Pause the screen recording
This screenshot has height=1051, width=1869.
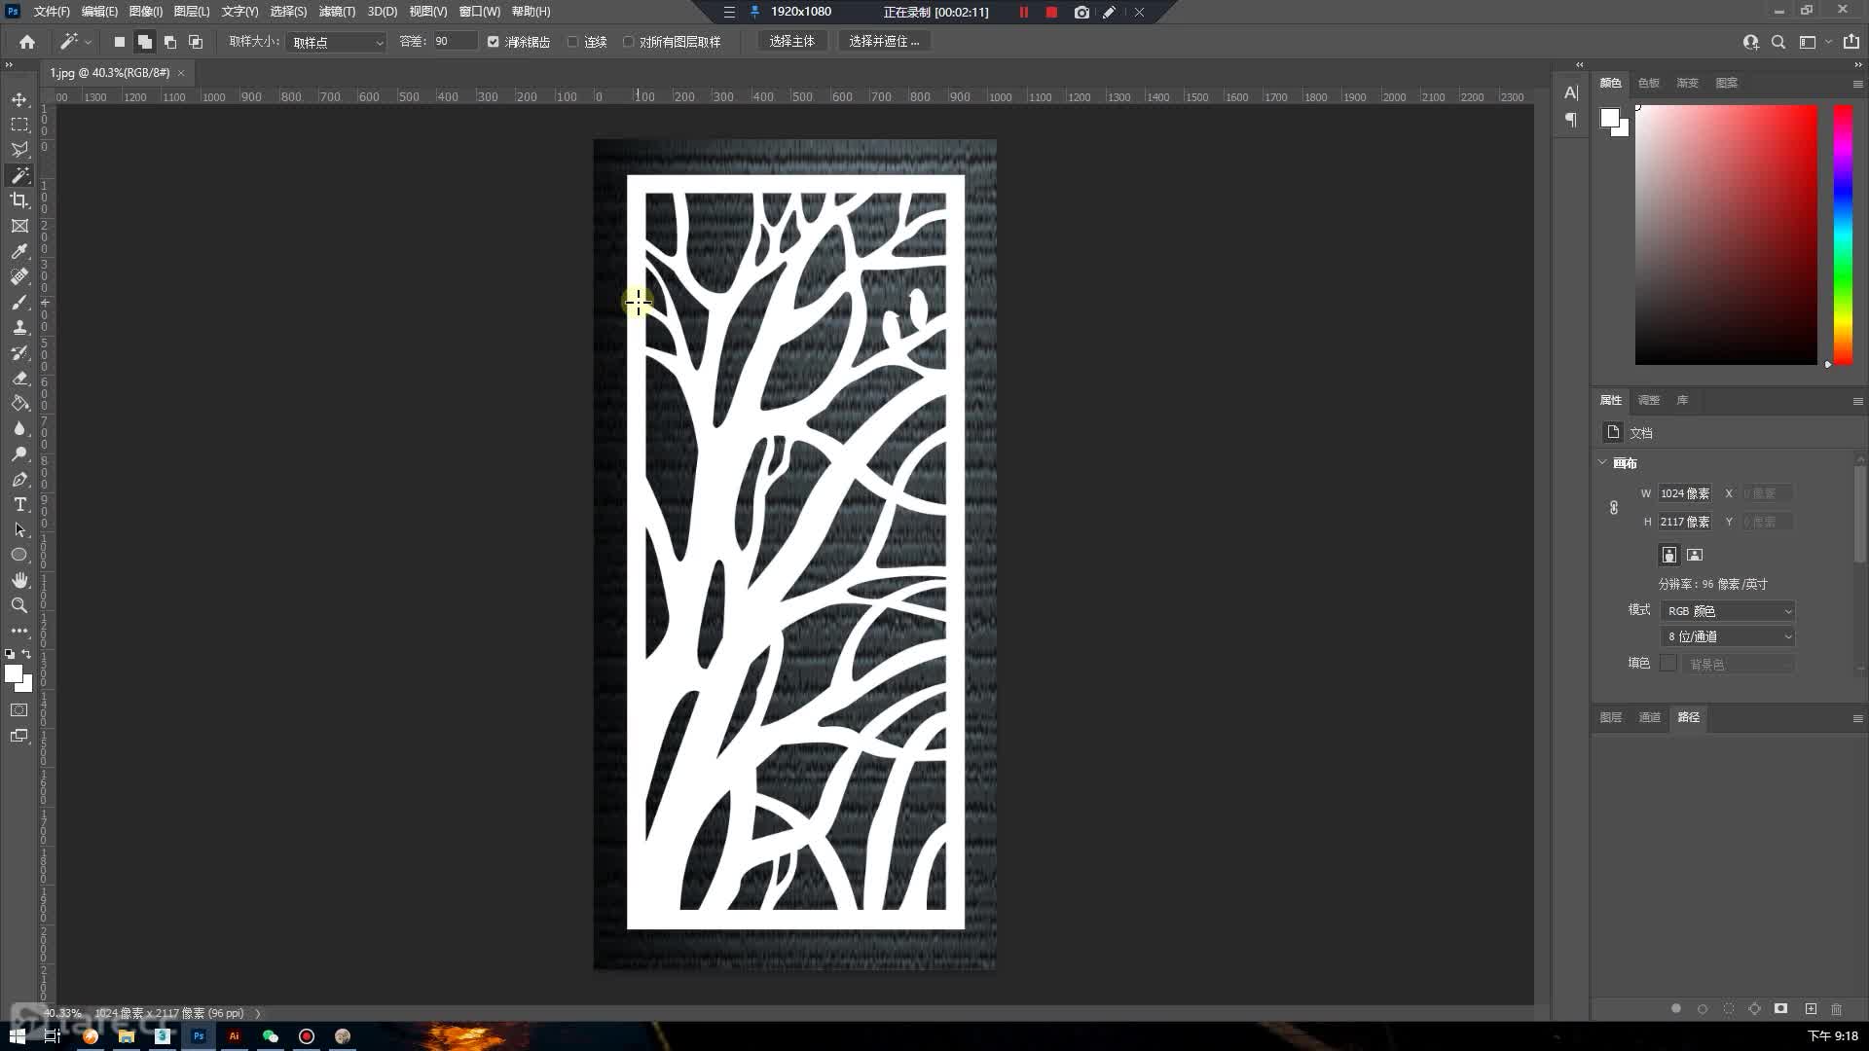point(1024,13)
